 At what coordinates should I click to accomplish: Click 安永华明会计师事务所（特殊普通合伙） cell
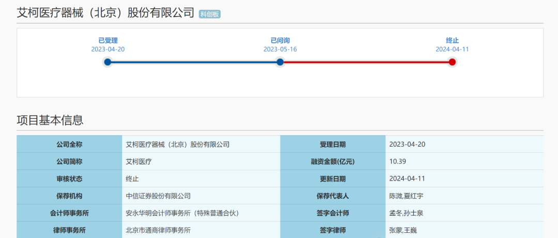(201, 213)
